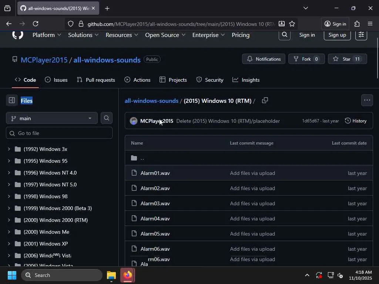This screenshot has height=284, width=379.
Task: Click Firefox icon in taskbar
Action: 128,275
